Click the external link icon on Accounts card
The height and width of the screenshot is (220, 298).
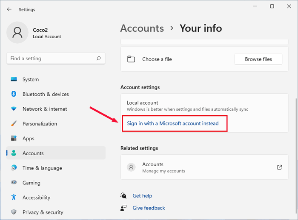[x=279, y=167]
